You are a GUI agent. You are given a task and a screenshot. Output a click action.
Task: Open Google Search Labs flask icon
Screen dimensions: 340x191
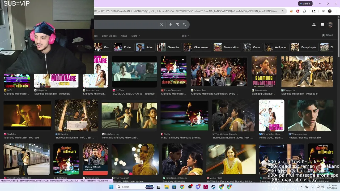(x=314, y=25)
